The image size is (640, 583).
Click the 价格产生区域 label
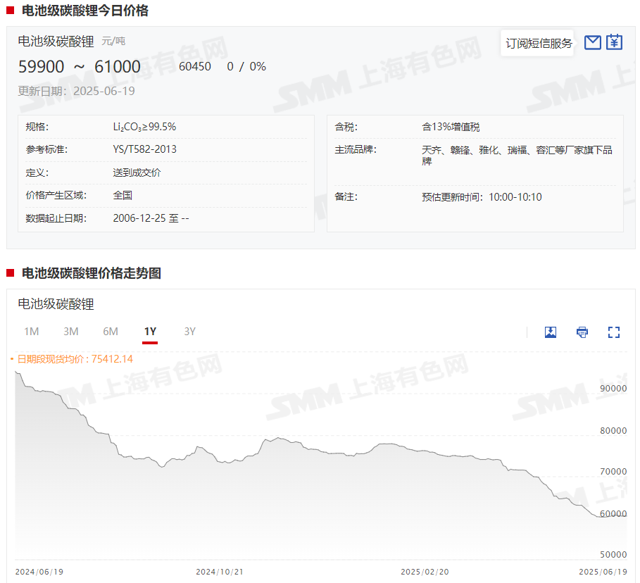pyautogui.click(x=56, y=195)
